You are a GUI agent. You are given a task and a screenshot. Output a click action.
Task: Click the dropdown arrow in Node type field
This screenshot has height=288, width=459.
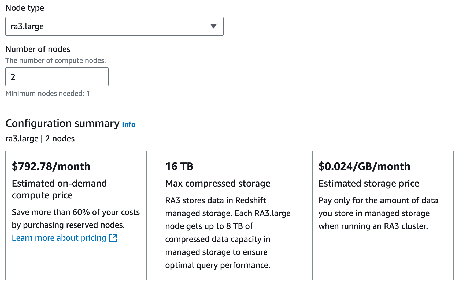(213, 26)
